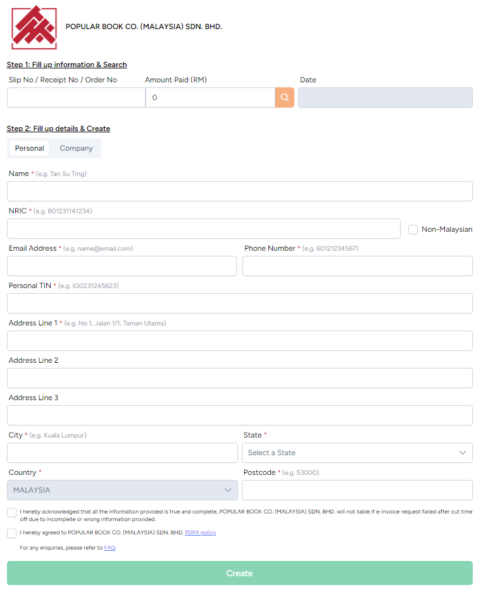Check the information acknowledgement checkbox
Screen dimensions: 481x592
[11, 512]
